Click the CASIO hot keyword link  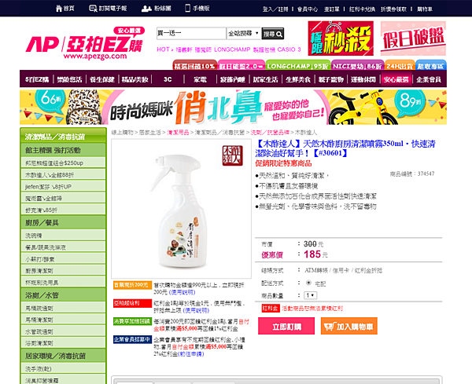287,49
